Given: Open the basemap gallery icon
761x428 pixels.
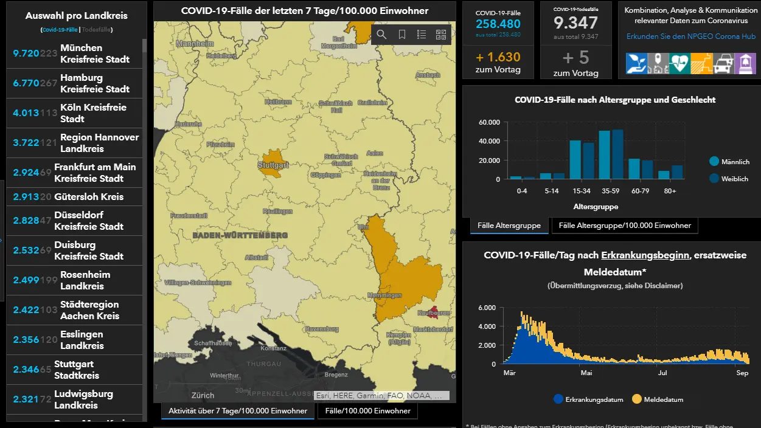Looking at the screenshot, I should point(441,35).
